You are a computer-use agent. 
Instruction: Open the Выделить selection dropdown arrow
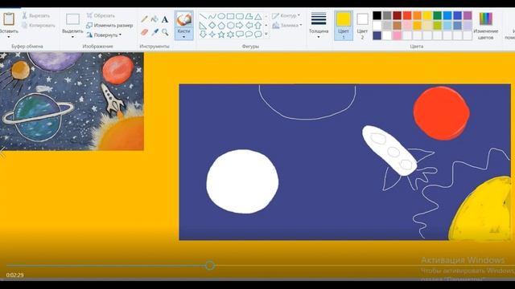(72, 37)
